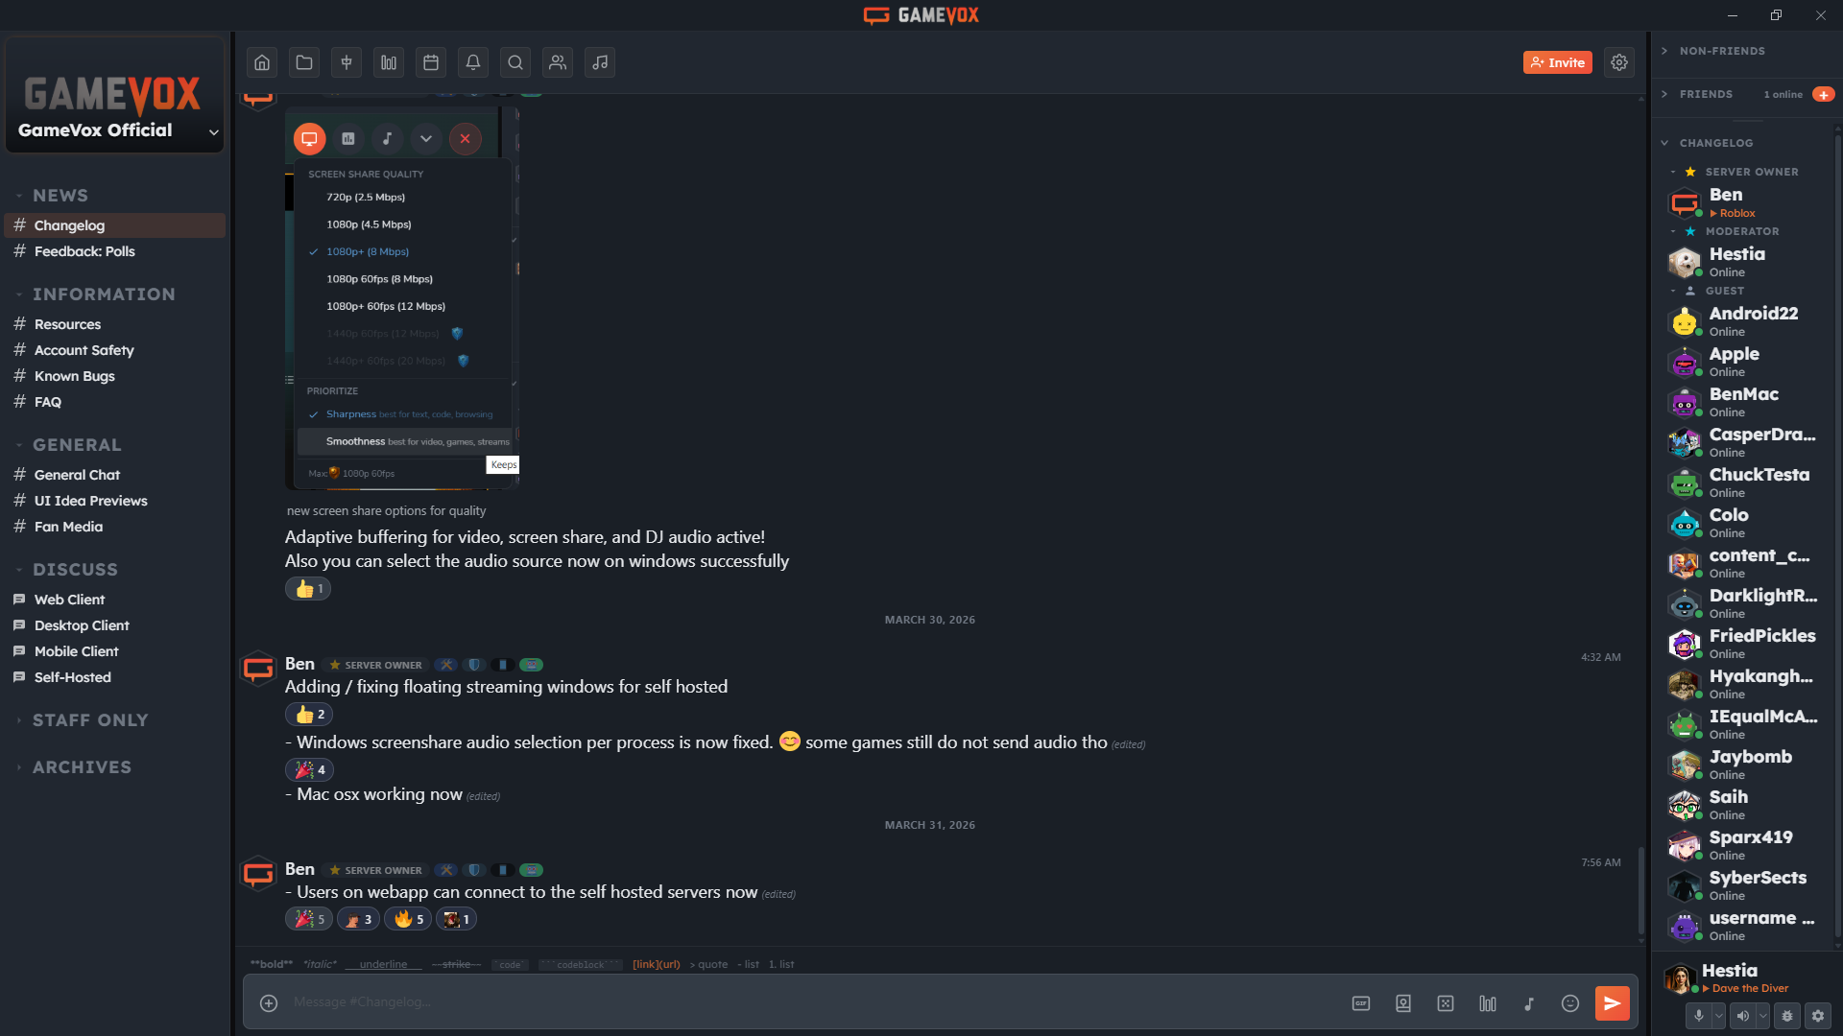Select the Feedback: Polls channel
Screen dimensions: 1843x1036
point(84,251)
